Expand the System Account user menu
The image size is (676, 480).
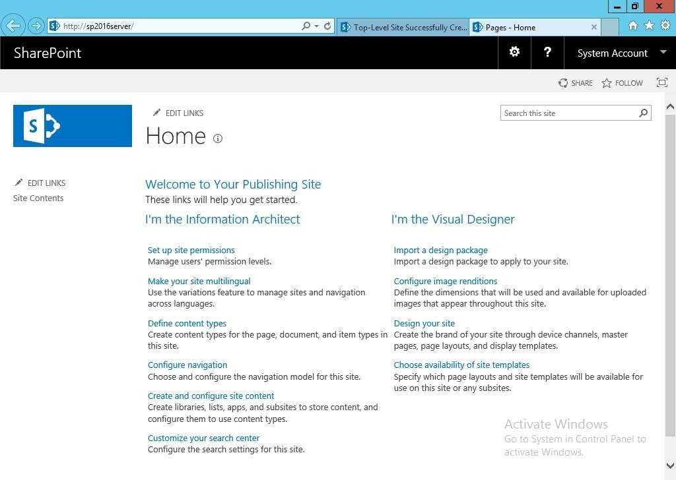coord(621,53)
